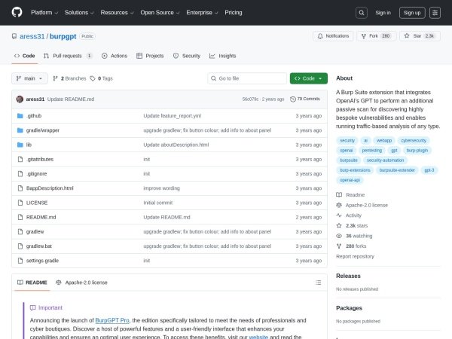Click the lib folder icon
The width and height of the screenshot is (452, 339).
[20, 145]
